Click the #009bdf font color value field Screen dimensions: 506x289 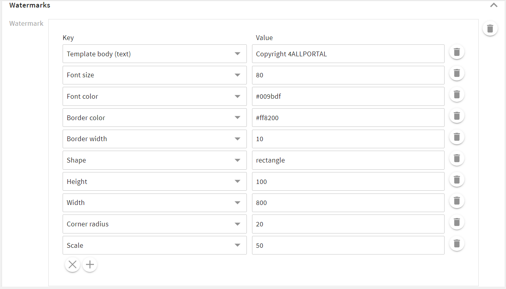[348, 96]
